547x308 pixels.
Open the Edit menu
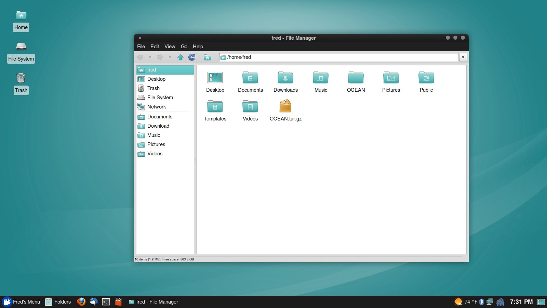(155, 47)
